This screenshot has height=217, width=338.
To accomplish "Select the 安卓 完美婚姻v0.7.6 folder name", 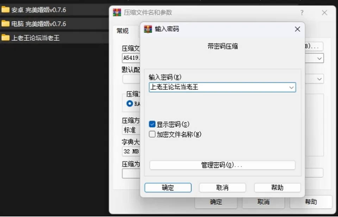I will click(39, 10).
